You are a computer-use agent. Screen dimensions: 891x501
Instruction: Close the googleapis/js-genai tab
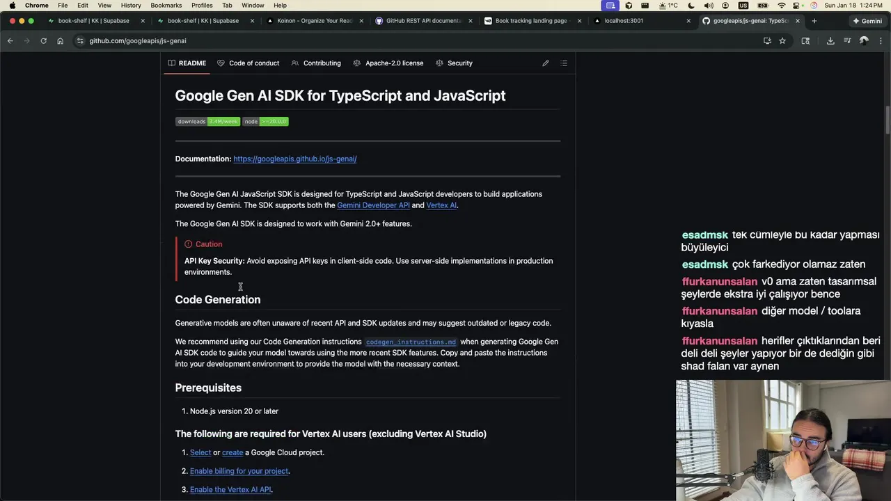click(x=798, y=21)
